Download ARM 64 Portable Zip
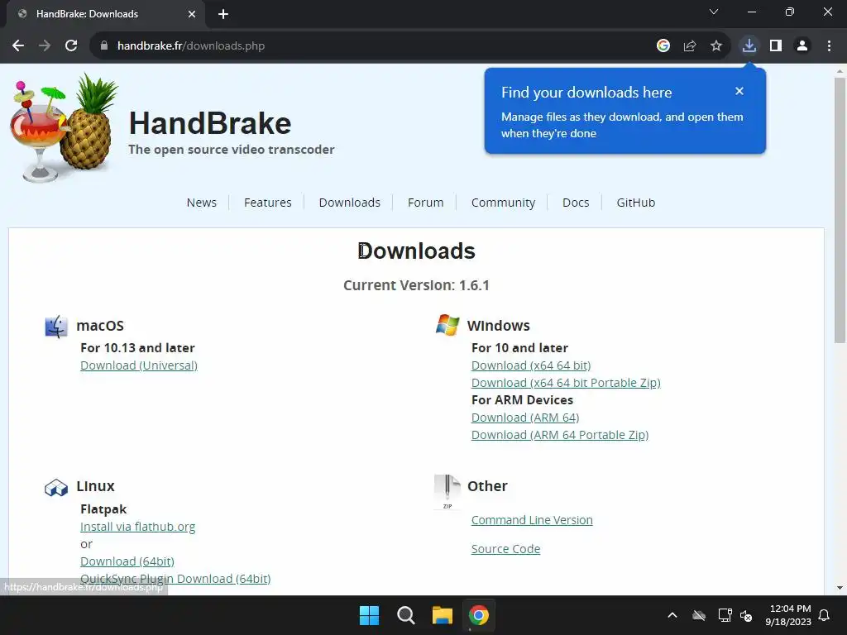This screenshot has height=635, width=847. [x=560, y=435]
